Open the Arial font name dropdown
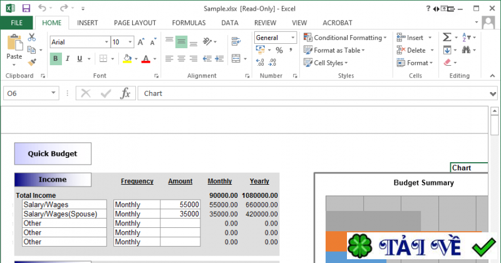 [x=105, y=42]
